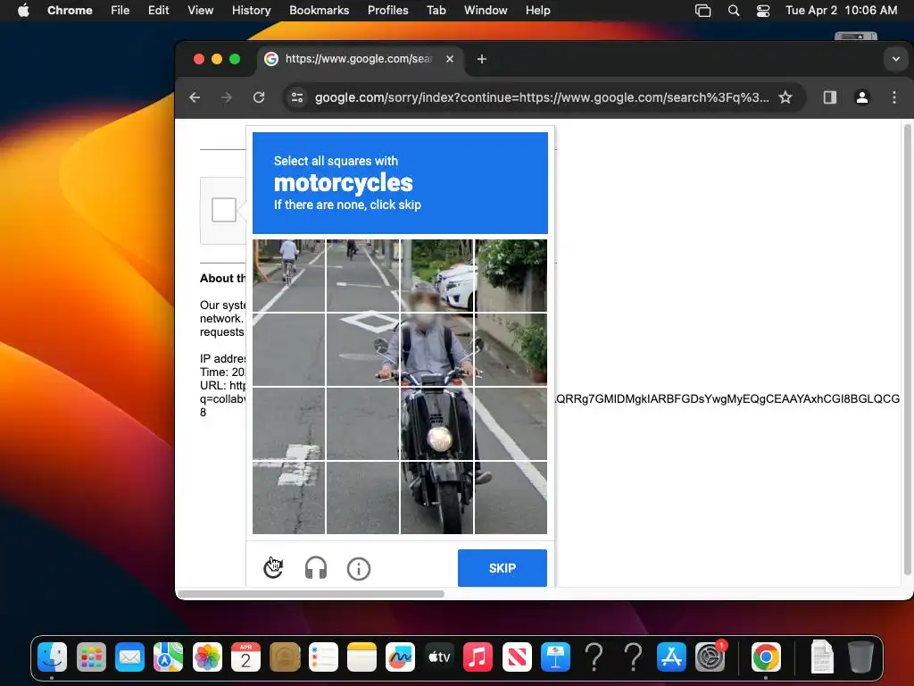Bookmark this page with the star icon
The width and height of the screenshot is (914, 686).
tap(785, 97)
